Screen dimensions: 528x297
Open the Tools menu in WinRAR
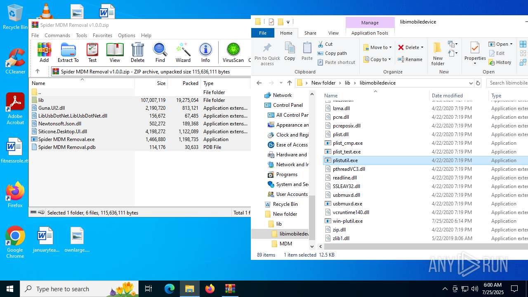click(81, 35)
